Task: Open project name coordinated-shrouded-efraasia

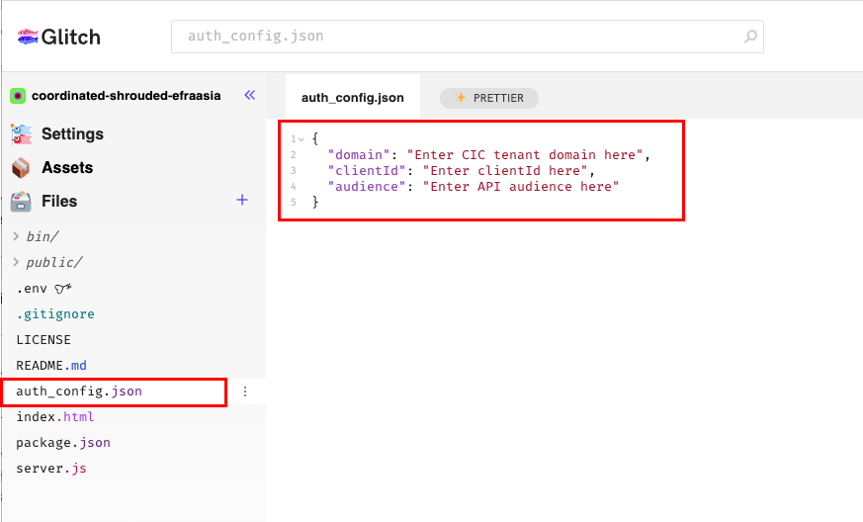Action: (x=126, y=96)
